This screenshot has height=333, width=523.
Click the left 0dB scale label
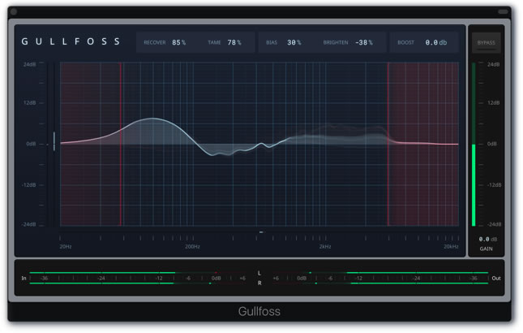[31, 144]
